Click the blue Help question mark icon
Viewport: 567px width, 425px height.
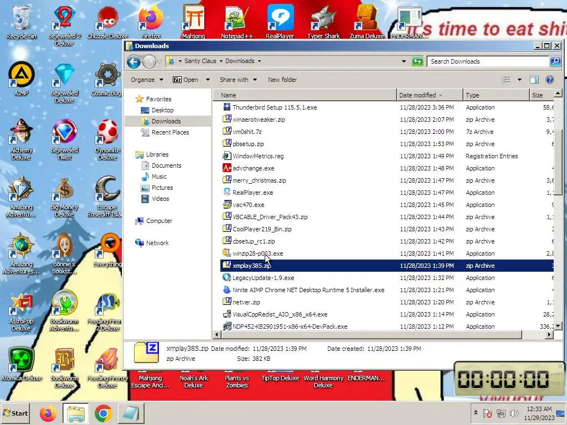pyautogui.click(x=550, y=80)
